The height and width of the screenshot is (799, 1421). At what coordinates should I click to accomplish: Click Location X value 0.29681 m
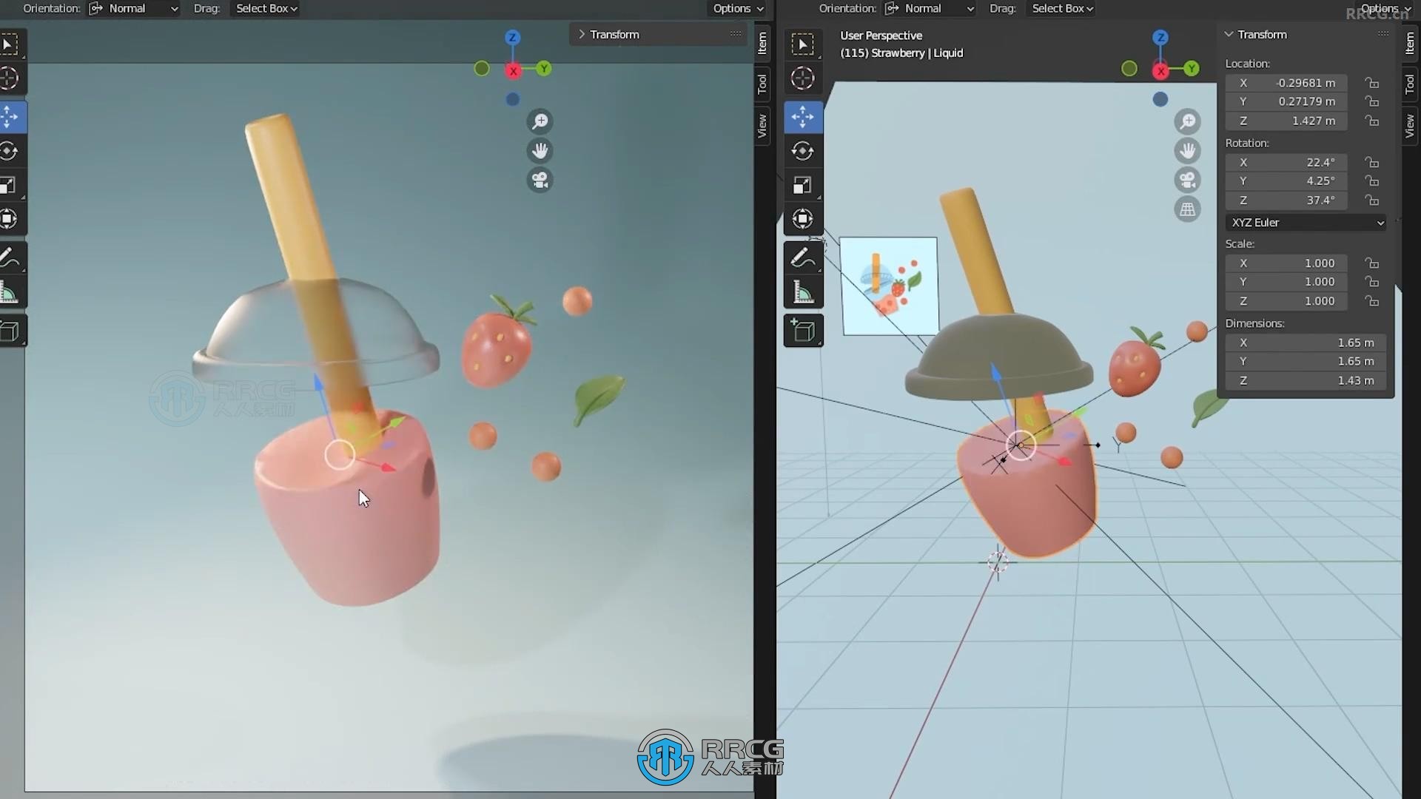point(1286,83)
